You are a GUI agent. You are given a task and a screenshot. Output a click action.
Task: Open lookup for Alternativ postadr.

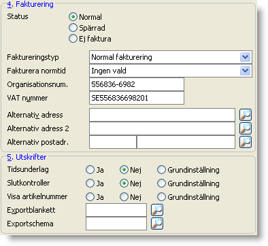click(246, 142)
